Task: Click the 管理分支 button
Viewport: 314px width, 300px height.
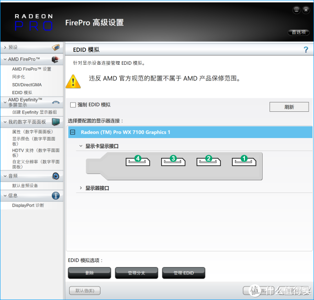Action: pos(137,273)
